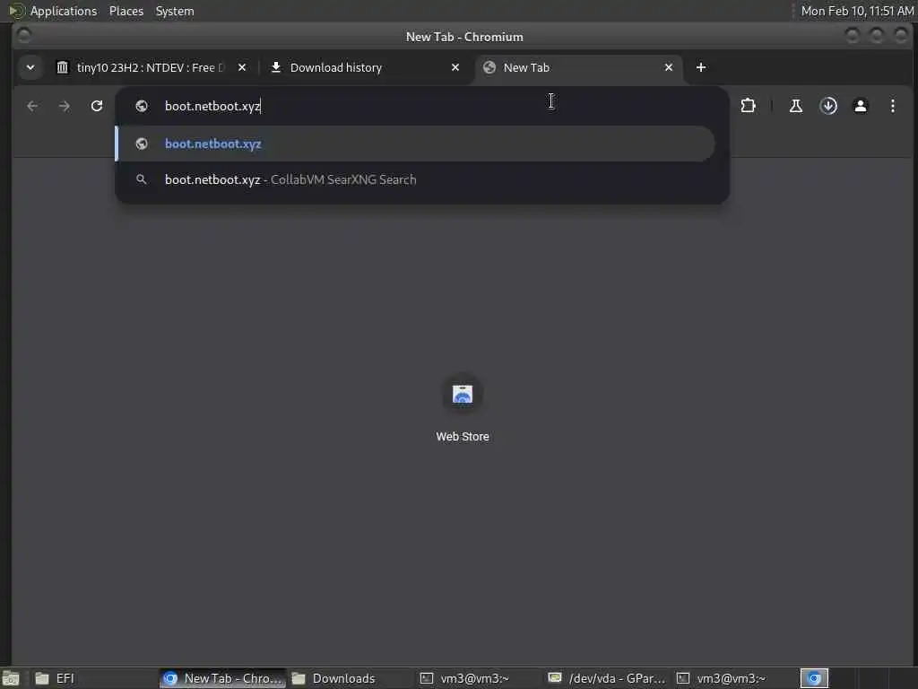Click the workspace switcher Chromium icon
Viewport: 918px width, 689px height.
814,678
